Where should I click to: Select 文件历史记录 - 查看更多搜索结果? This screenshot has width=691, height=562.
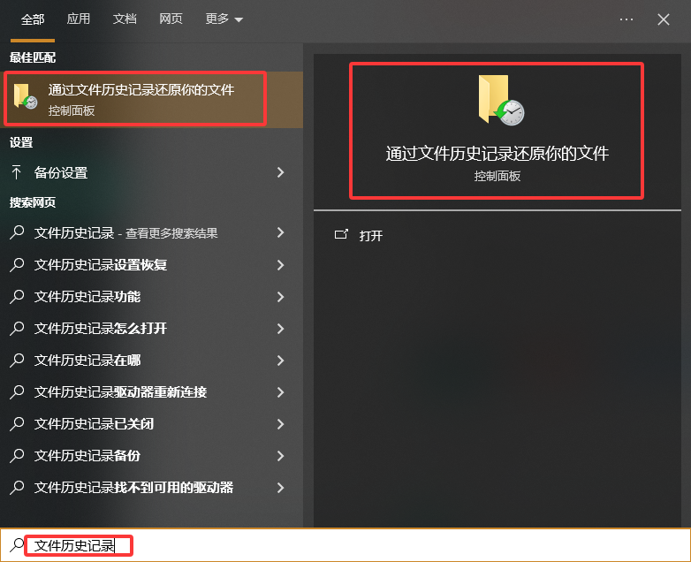point(152,232)
